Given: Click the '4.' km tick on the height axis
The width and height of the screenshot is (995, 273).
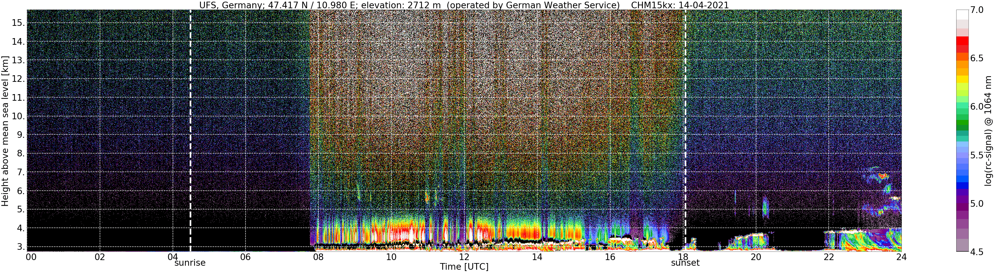Looking at the screenshot, I should tap(21, 228).
